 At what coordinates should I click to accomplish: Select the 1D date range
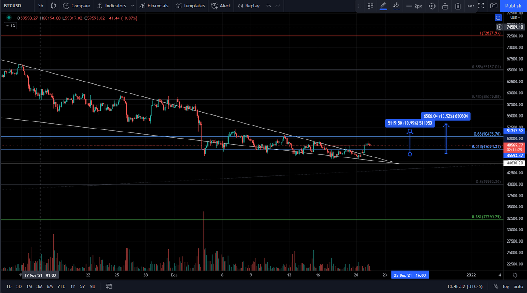9,286
